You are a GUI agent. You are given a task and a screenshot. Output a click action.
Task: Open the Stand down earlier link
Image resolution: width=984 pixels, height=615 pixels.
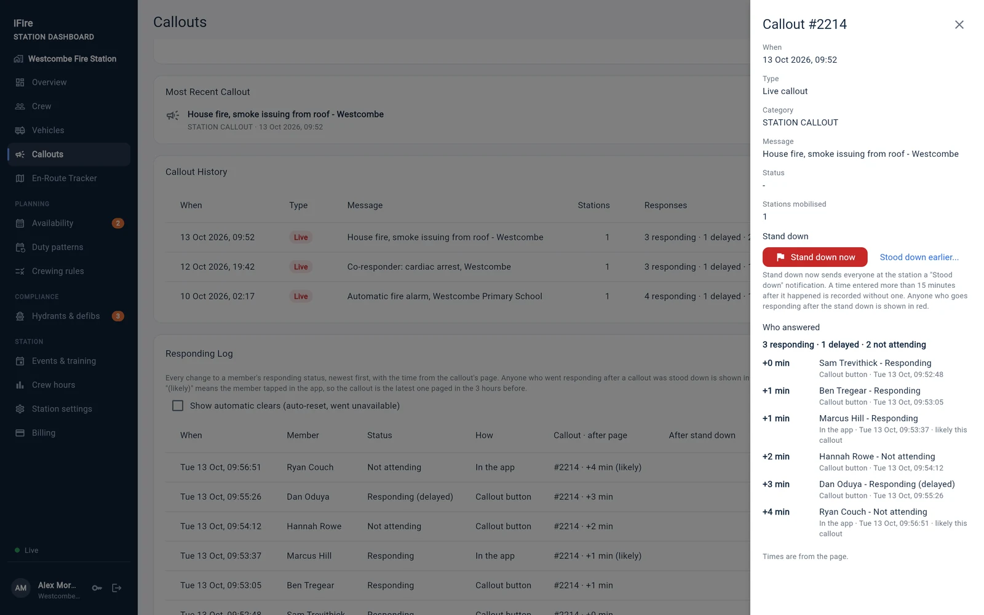919,257
